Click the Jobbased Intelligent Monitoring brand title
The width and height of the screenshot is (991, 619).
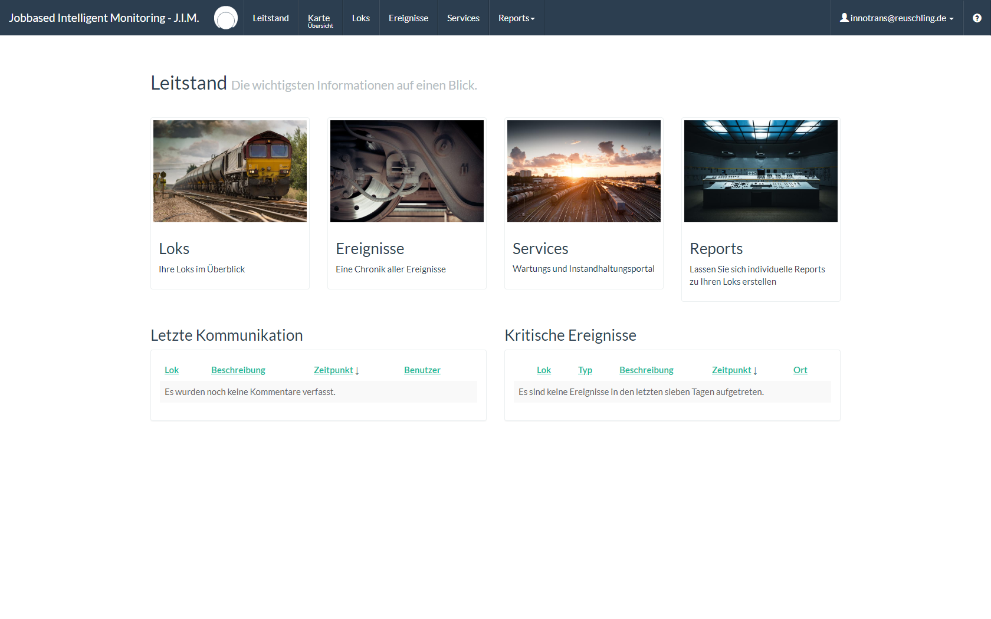tap(104, 18)
